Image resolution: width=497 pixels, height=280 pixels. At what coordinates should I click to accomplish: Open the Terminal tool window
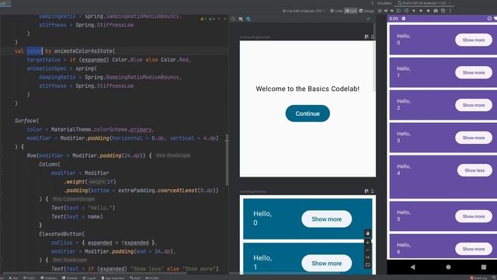pyautogui.click(x=70, y=278)
